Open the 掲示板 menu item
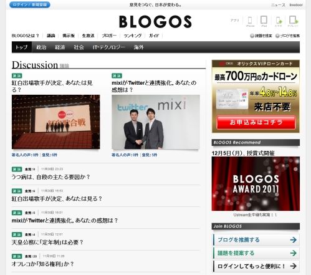The height and width of the screenshot is (275, 311). click(x=69, y=36)
